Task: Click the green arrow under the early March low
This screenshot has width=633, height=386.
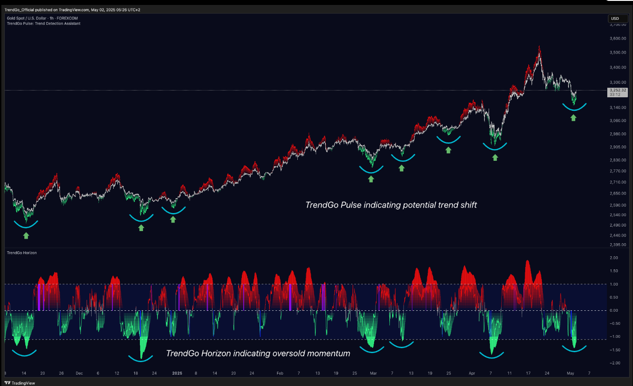Action: pos(371,179)
